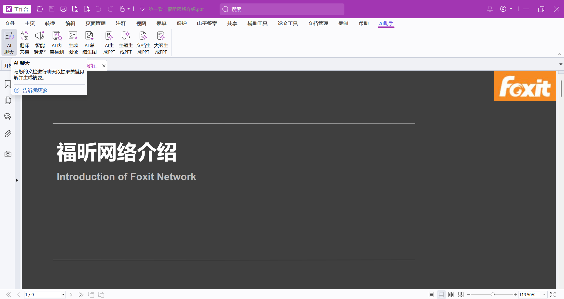Image resolution: width=564 pixels, height=299 pixels.
Task: Open notifications bell
Action: (x=490, y=9)
